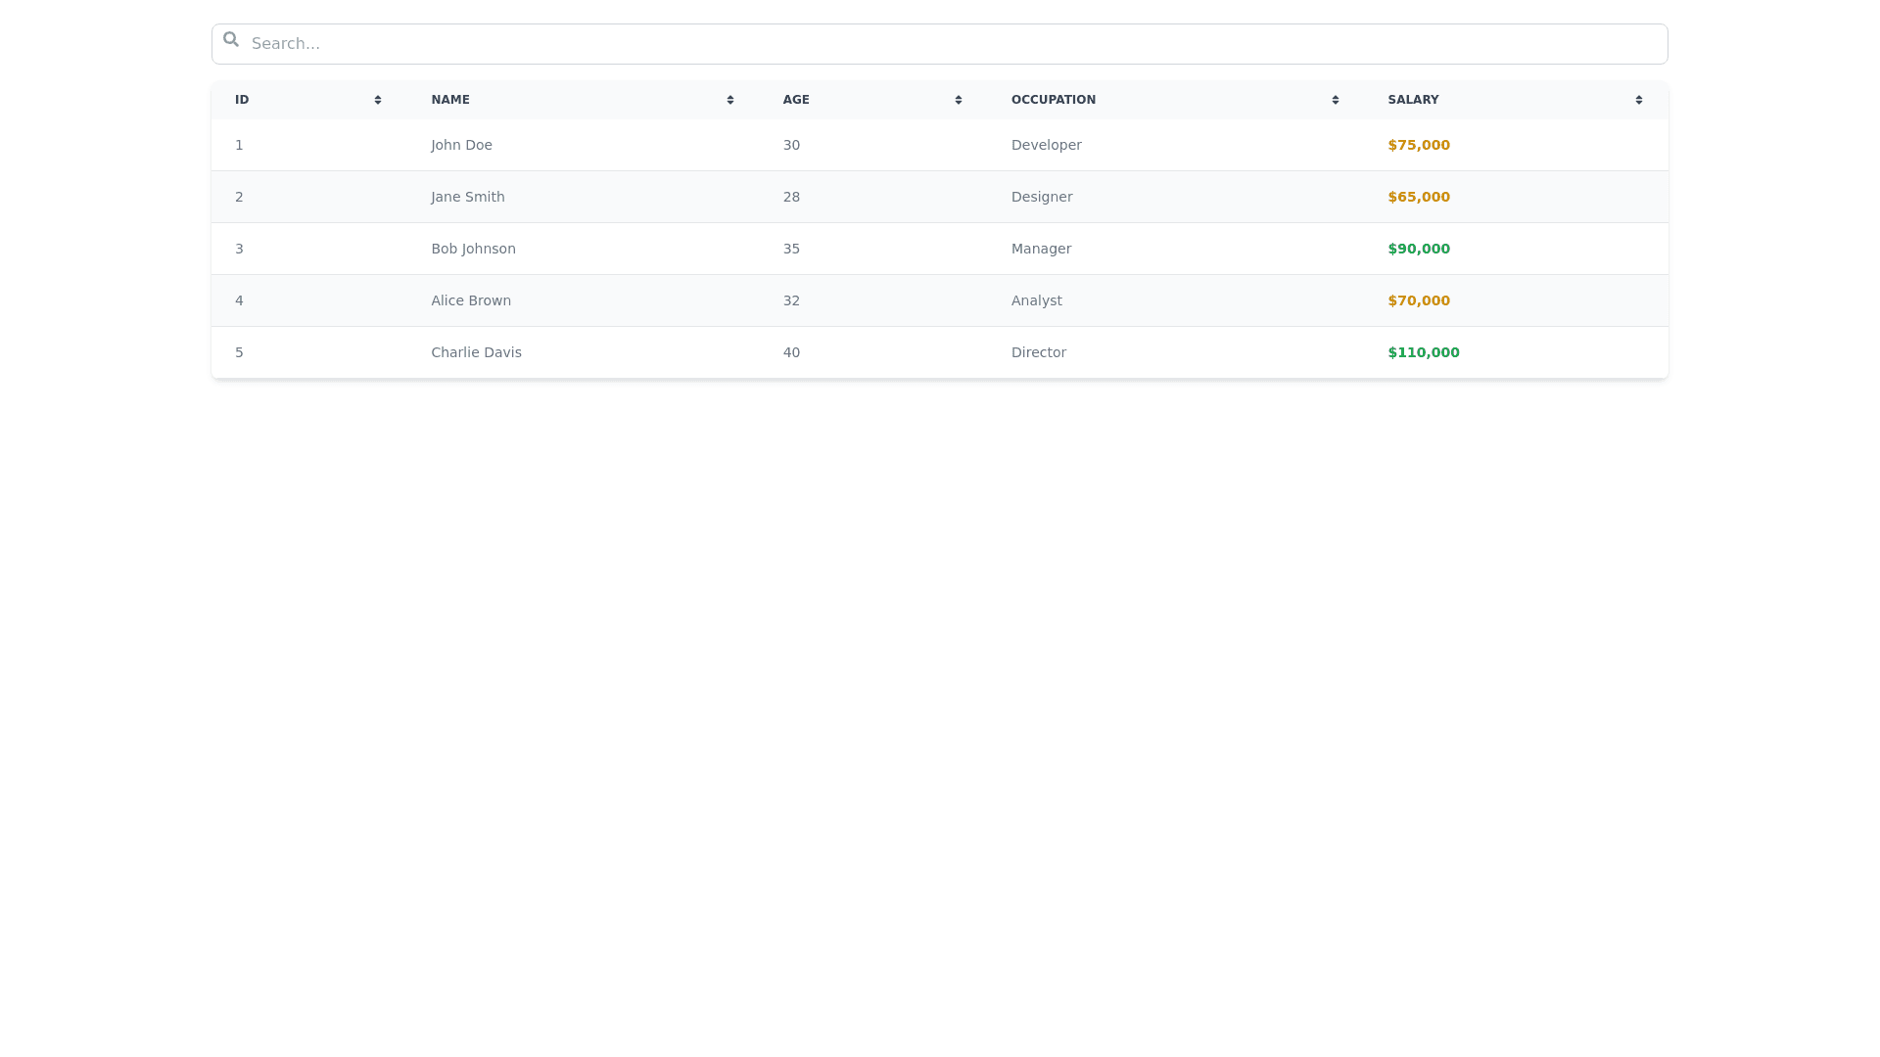Click the Name column sort arrows
This screenshot has width=1880, height=1057.
pos(730,100)
